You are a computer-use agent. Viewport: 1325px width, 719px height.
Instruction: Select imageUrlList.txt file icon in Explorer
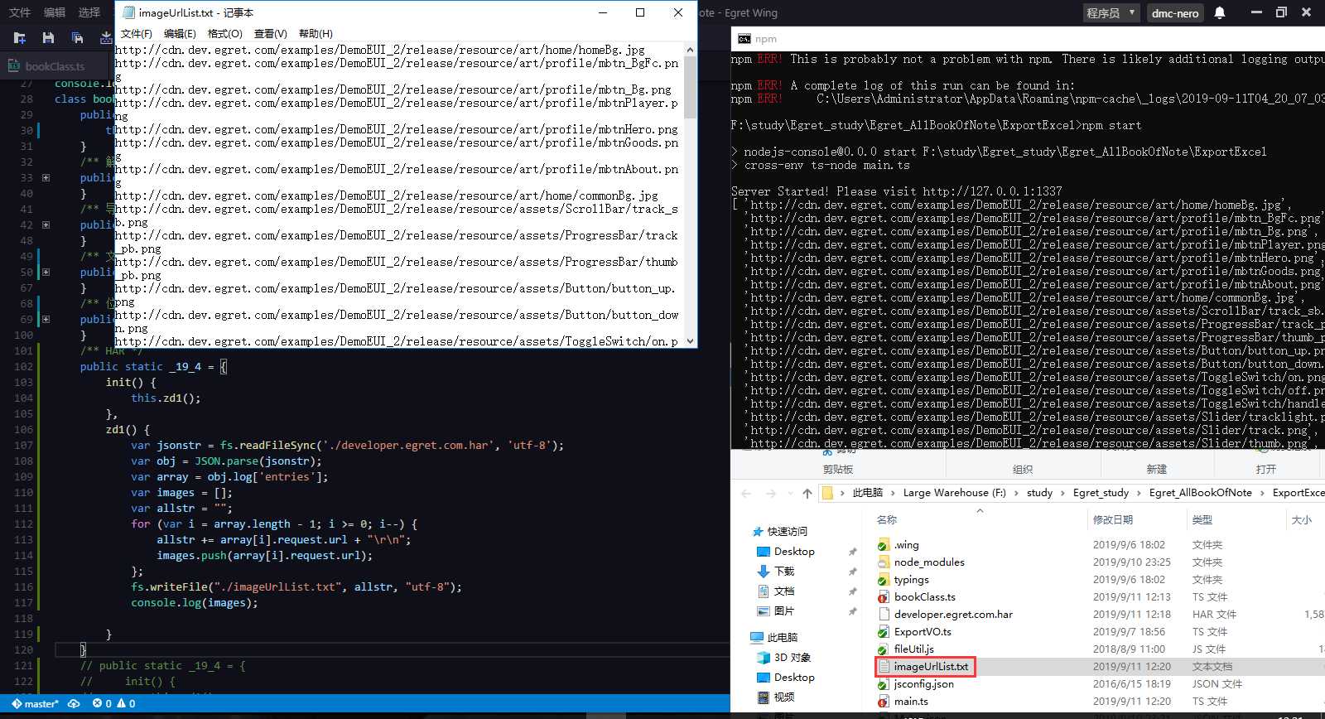(x=884, y=667)
